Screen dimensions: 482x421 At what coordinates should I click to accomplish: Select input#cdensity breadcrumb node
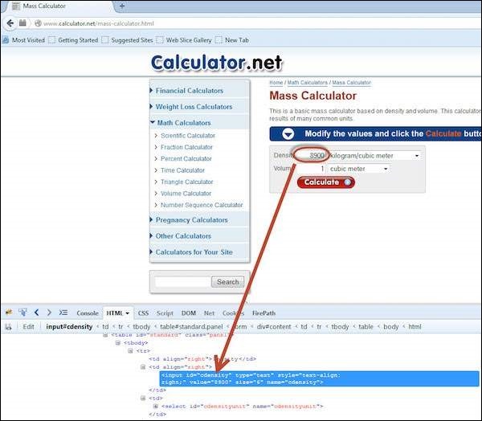pos(69,326)
